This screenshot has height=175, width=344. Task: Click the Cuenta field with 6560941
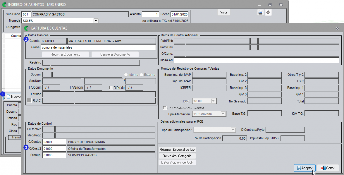pyautogui.click(x=53, y=41)
